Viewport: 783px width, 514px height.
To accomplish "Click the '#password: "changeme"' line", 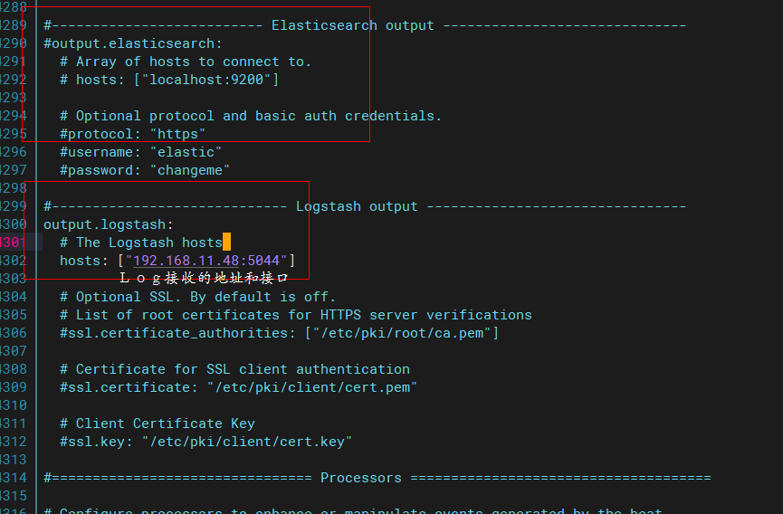I will coord(145,170).
